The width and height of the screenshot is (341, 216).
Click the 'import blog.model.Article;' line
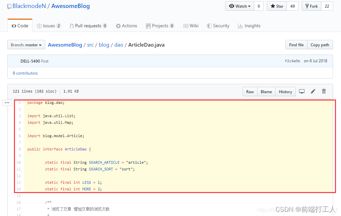coord(56,136)
